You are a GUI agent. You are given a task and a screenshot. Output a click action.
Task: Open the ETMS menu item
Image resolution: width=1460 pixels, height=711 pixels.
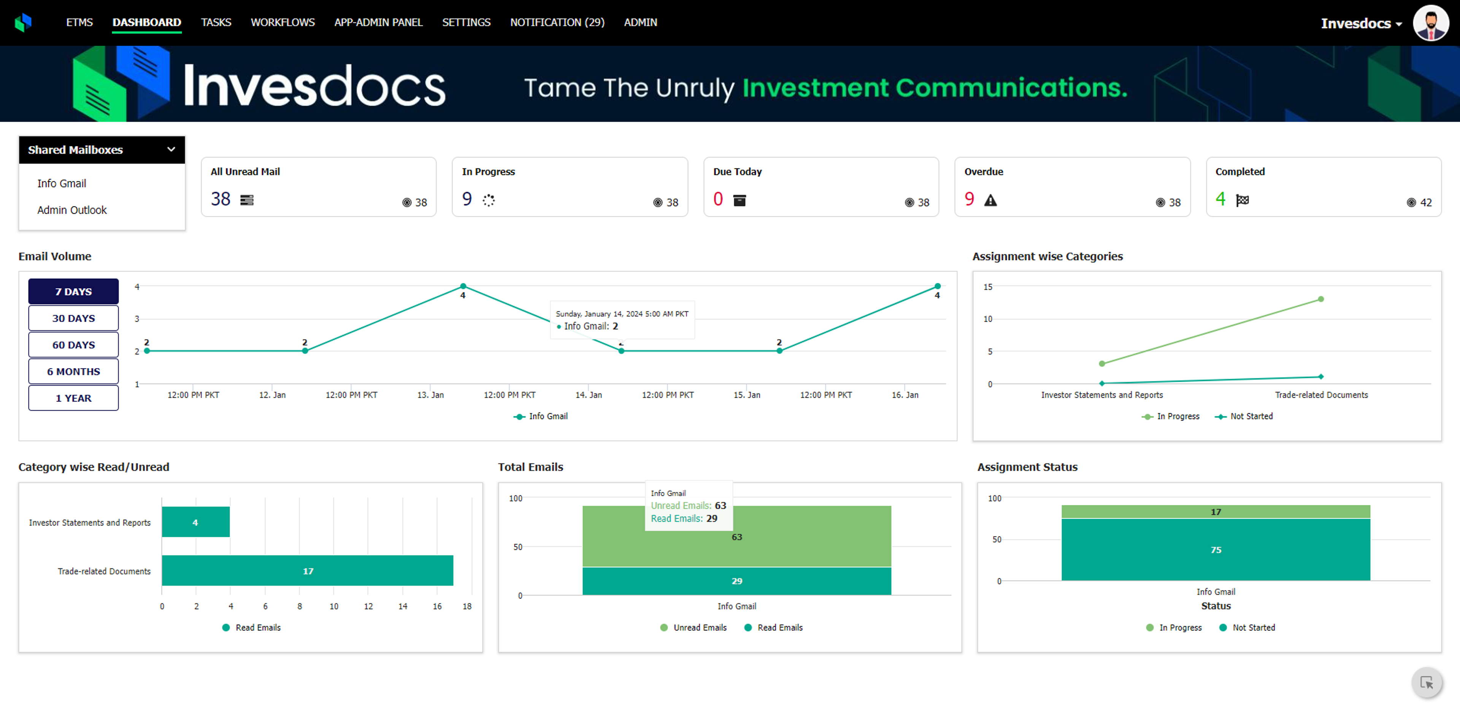79,23
